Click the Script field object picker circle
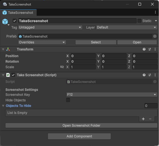159x146 pixels. [x=155, y=82]
